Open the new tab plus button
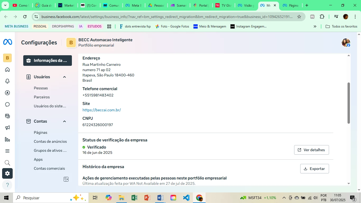 (307, 5)
